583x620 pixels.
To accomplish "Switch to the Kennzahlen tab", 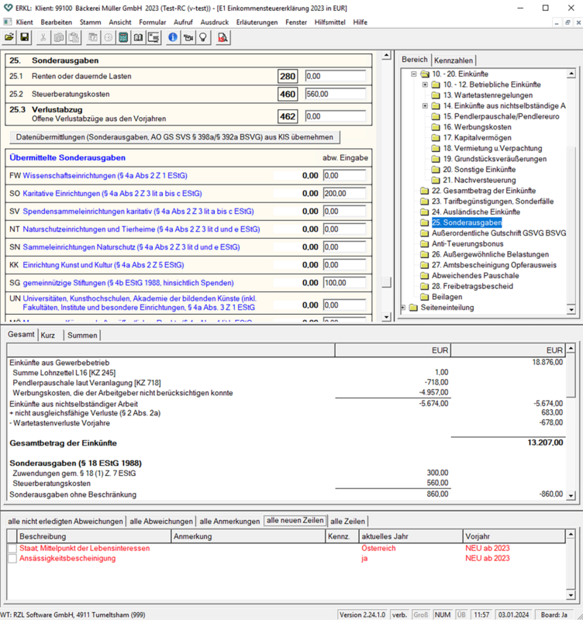I will [x=454, y=60].
